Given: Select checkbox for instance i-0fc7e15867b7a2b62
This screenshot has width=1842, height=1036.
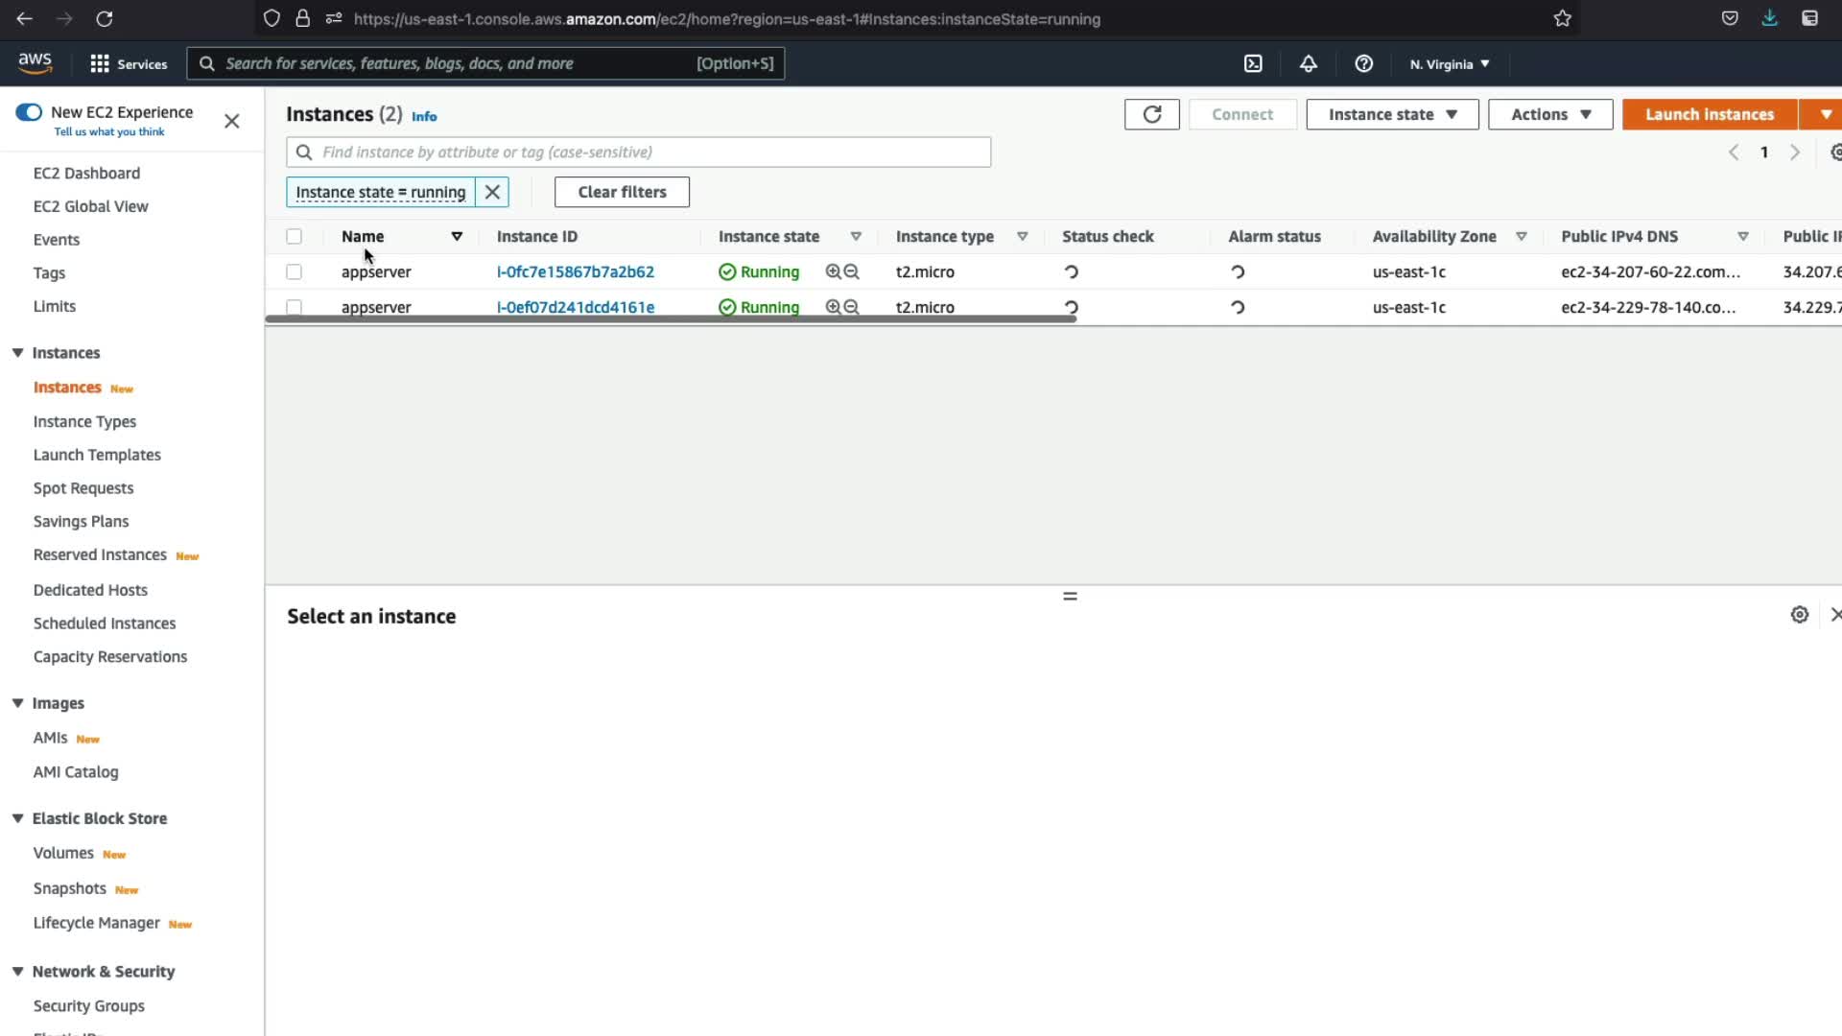Looking at the screenshot, I should [294, 272].
